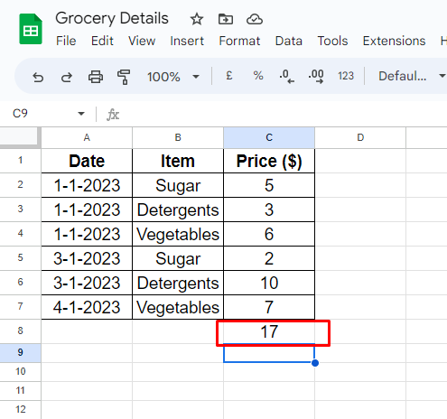Select column C header
Viewport: 447px width, 419px height.
(x=269, y=137)
